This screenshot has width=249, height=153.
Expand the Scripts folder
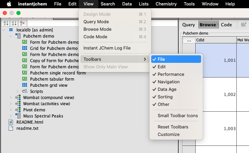[x=18, y=92]
